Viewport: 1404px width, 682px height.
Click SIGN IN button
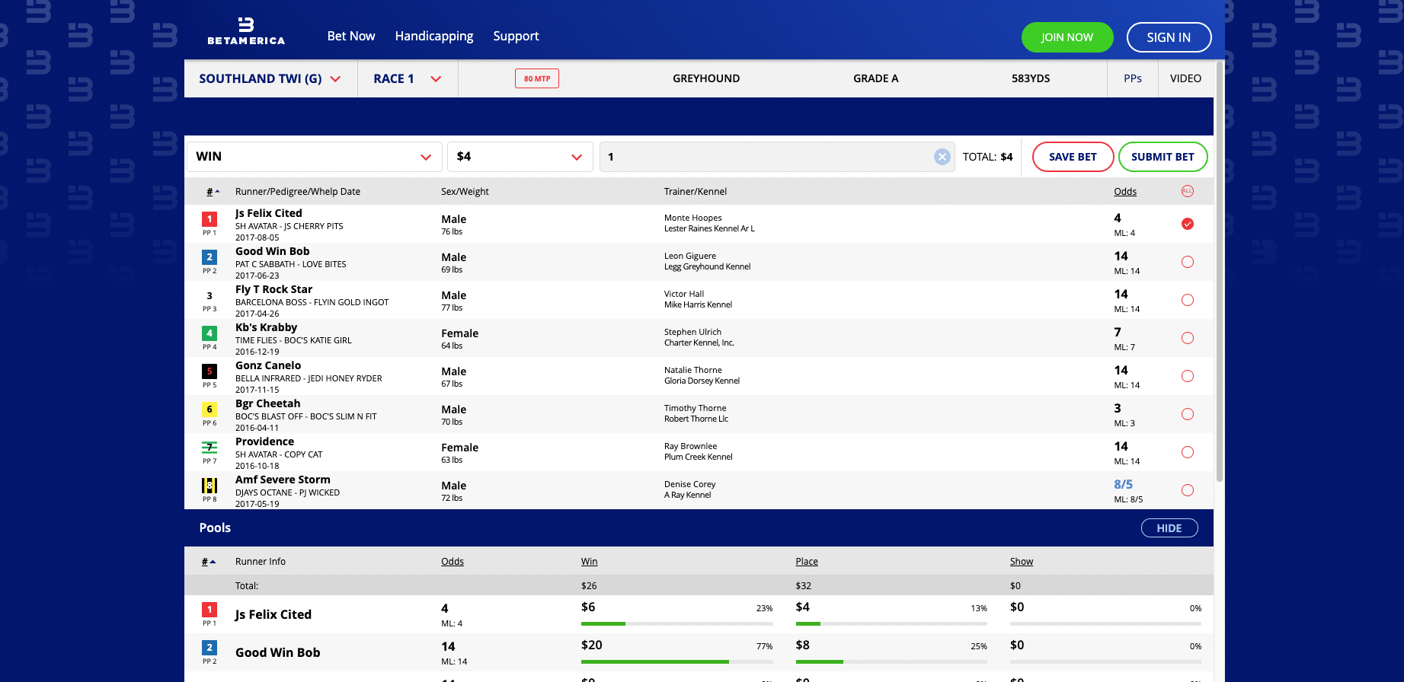click(x=1169, y=37)
